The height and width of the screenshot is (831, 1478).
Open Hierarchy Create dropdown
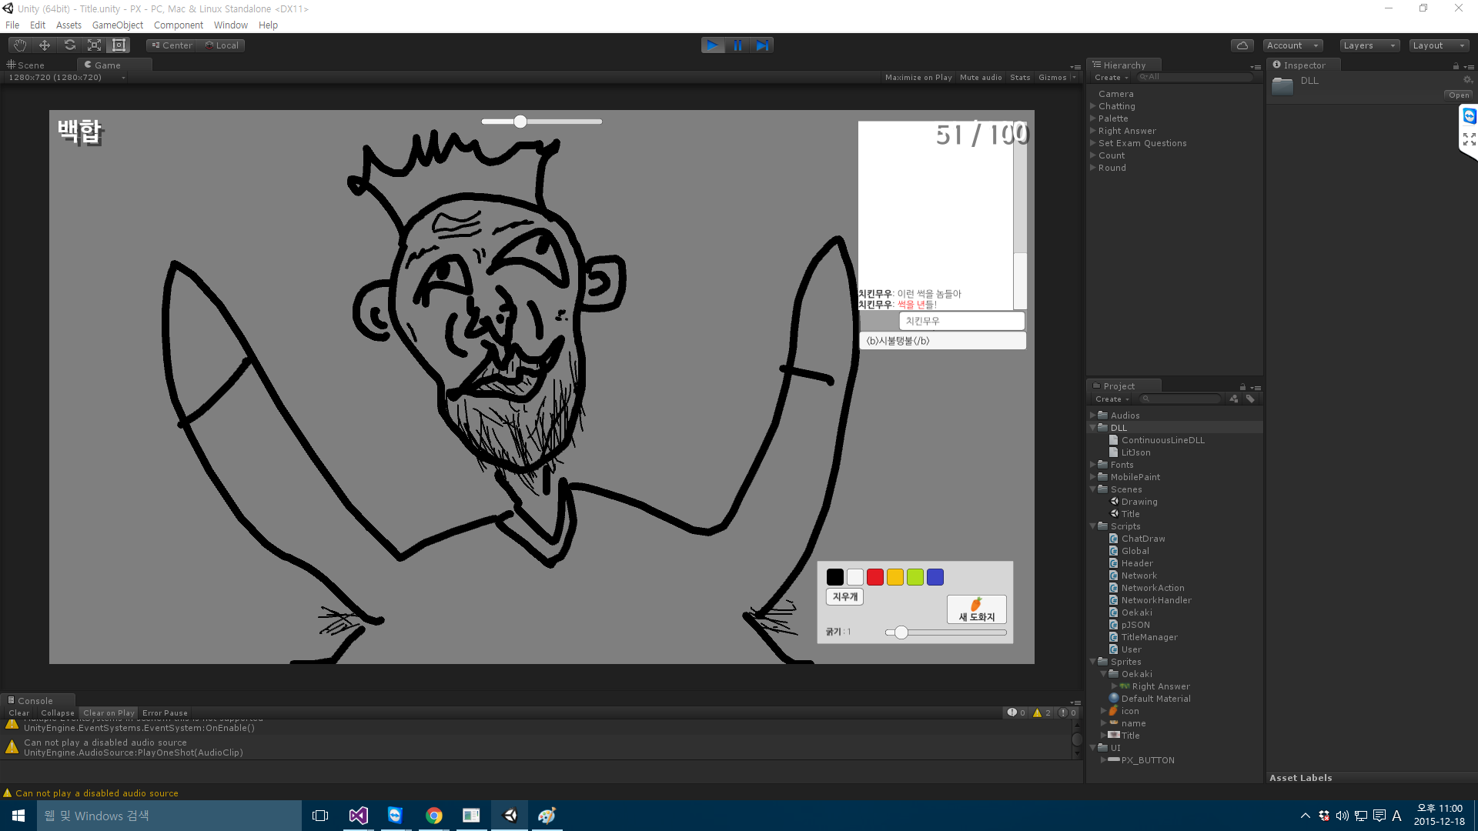(x=1111, y=78)
